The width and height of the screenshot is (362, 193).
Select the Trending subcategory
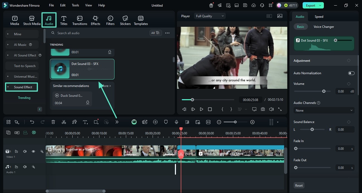pos(24,98)
